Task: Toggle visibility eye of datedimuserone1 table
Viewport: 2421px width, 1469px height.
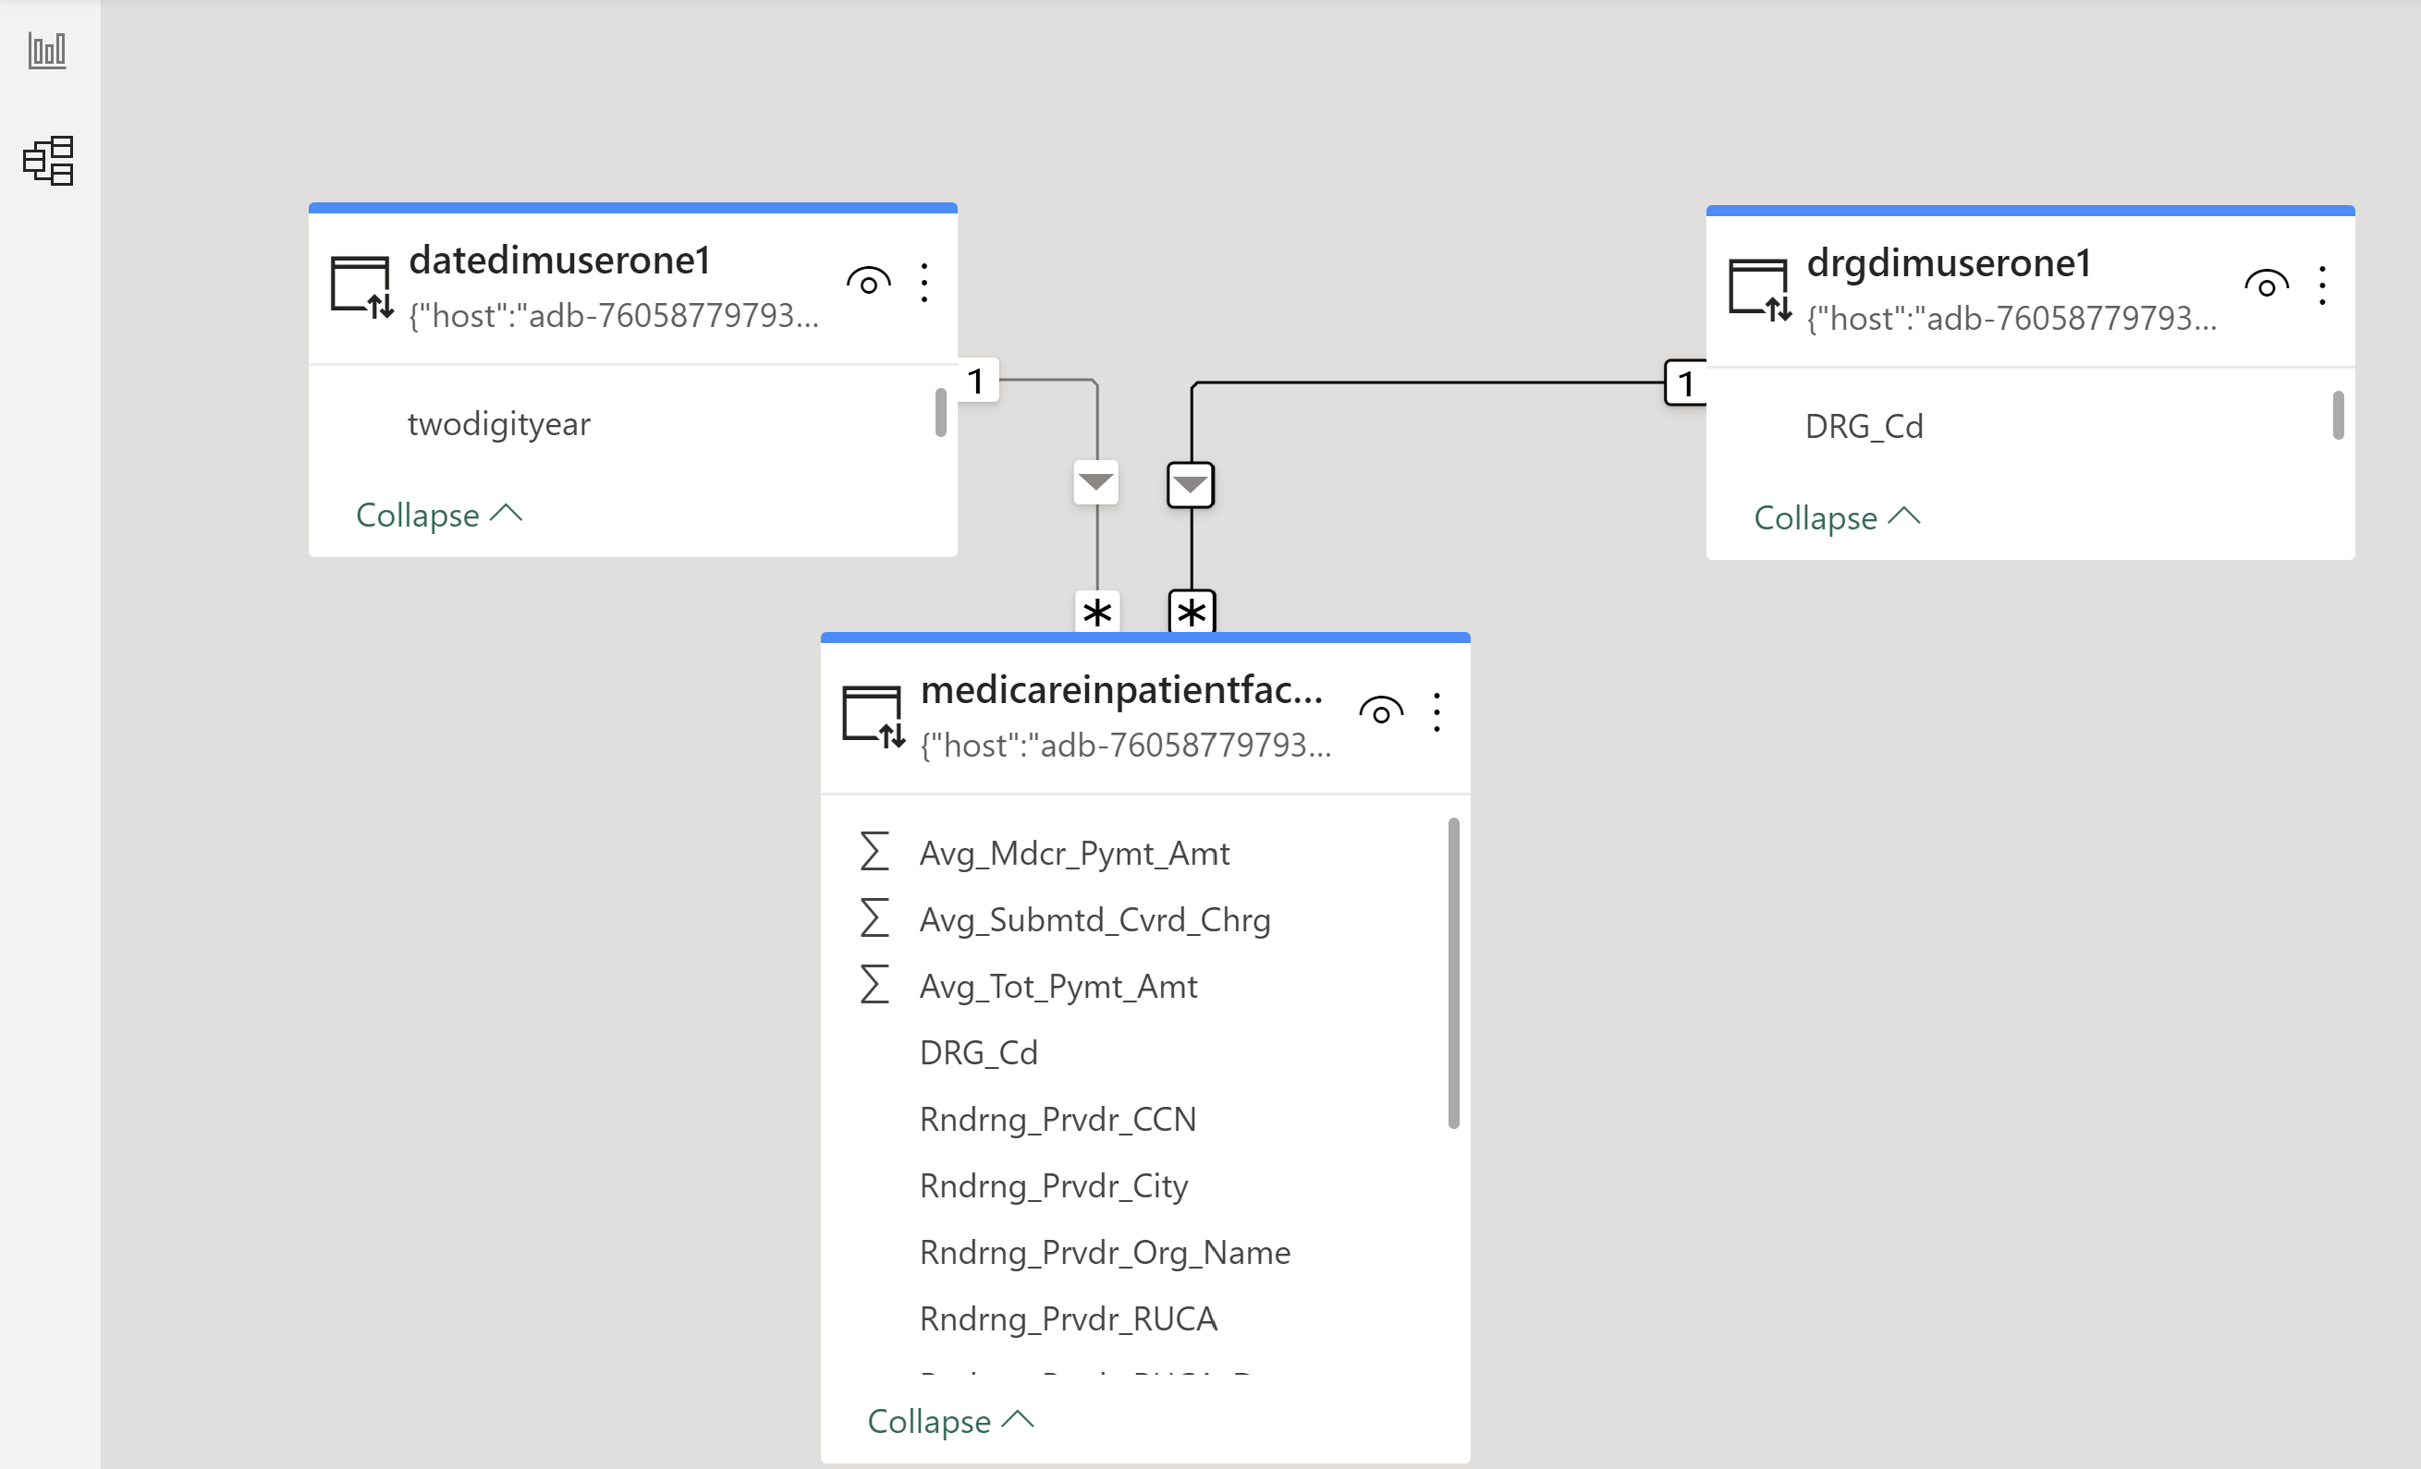Action: click(869, 284)
